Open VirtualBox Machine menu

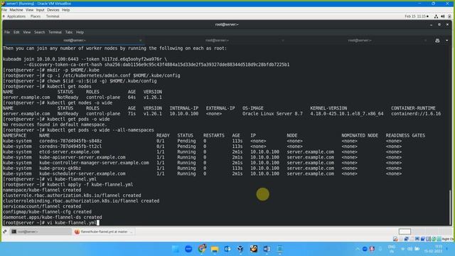click(16, 10)
